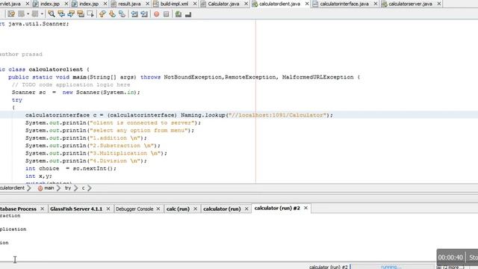The image size is (478, 269).
Task: Open the Back history dropdown arrow
Action: click(x=28, y=14)
